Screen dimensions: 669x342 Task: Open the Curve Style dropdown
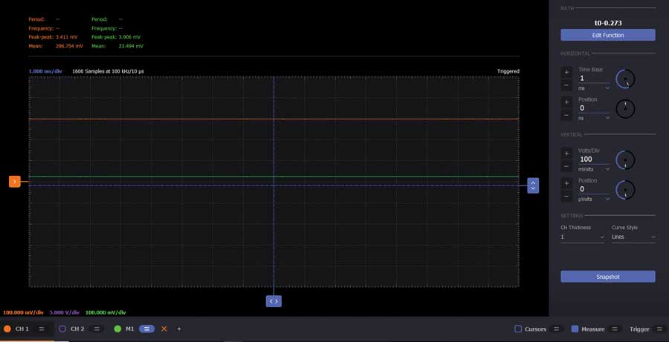click(x=633, y=237)
